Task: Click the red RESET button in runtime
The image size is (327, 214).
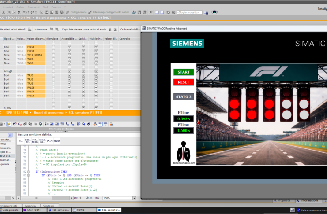Action: tap(184, 82)
